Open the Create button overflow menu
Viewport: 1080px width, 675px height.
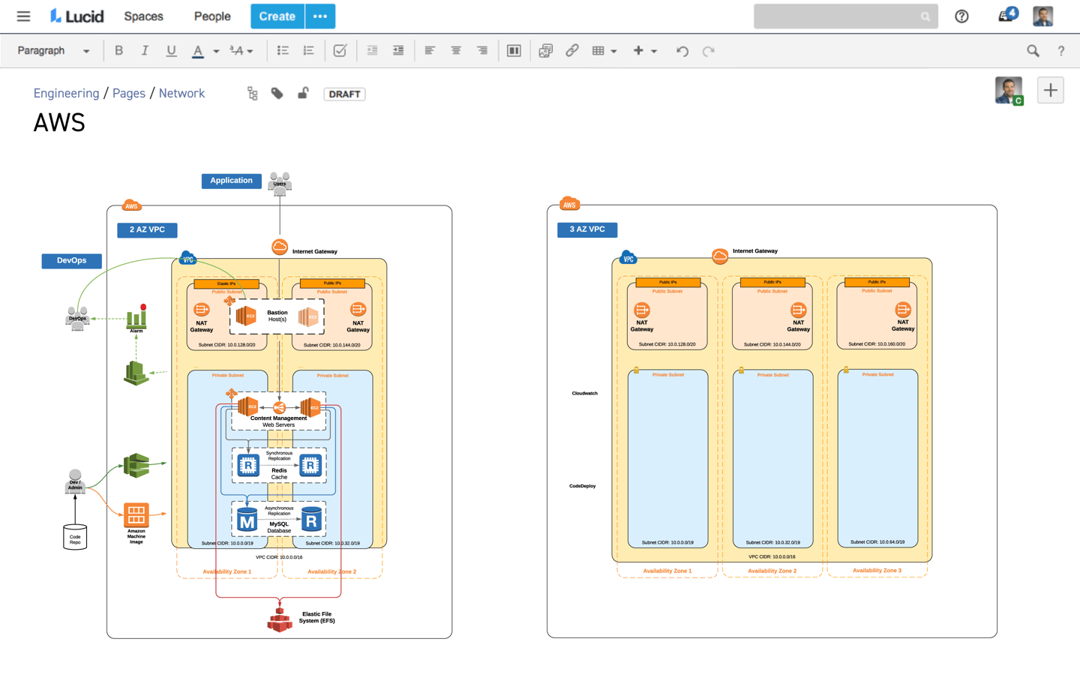pos(320,16)
